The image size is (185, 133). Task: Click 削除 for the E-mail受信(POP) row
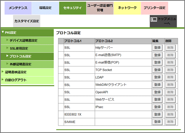(170, 63)
